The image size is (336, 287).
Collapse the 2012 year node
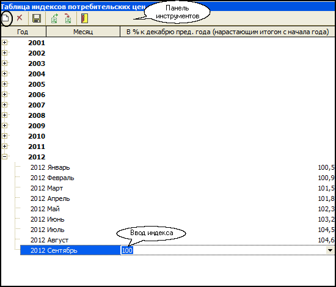pyautogui.click(x=5, y=157)
